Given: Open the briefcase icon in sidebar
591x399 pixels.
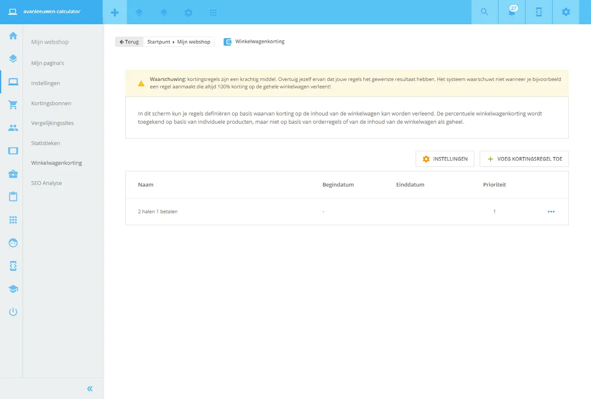Looking at the screenshot, I should pos(13,174).
